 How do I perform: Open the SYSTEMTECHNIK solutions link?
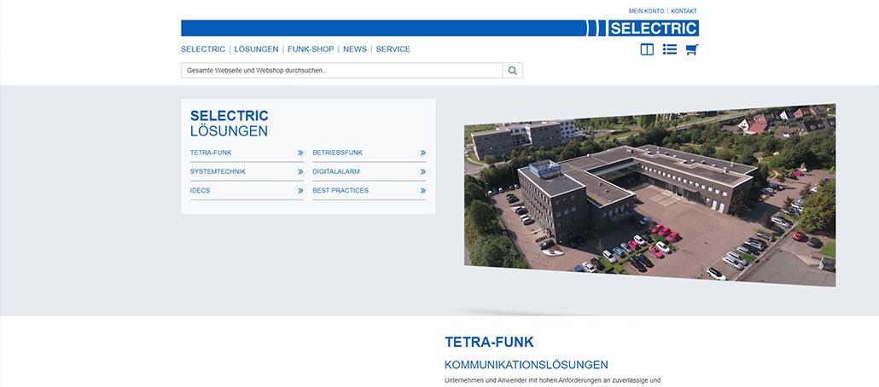pyautogui.click(x=218, y=172)
